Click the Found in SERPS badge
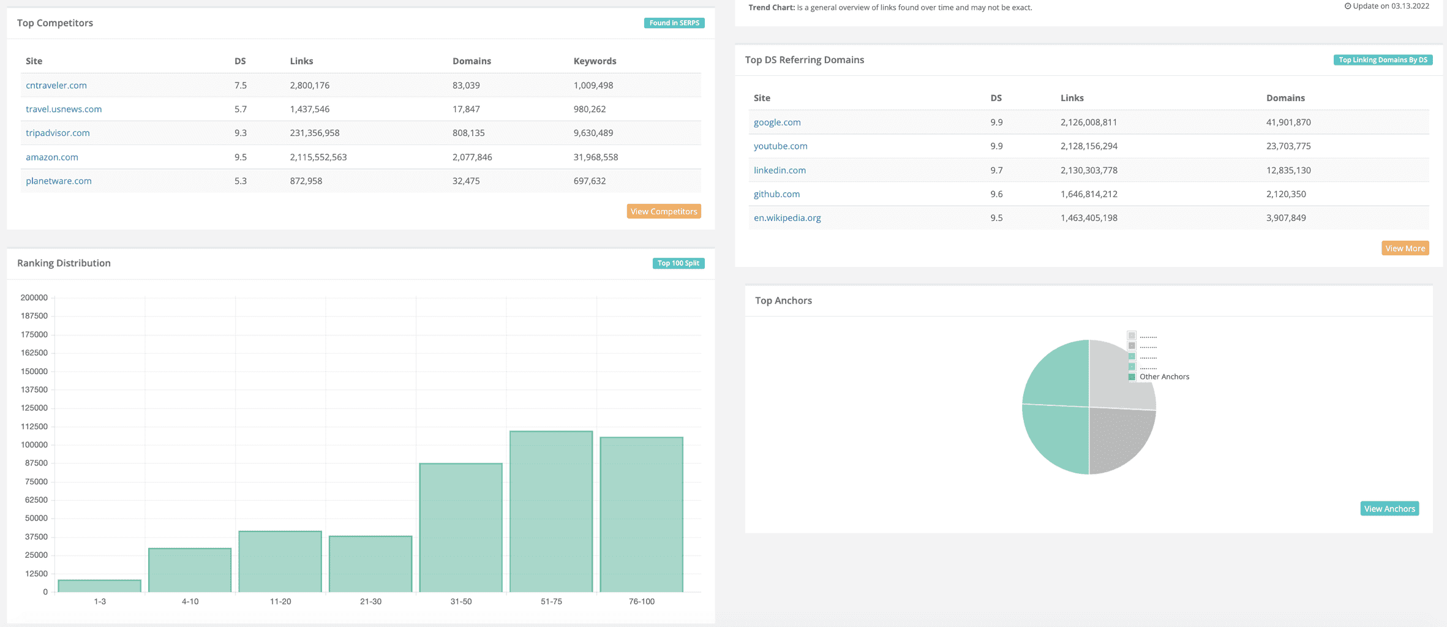Image resolution: width=1447 pixels, height=627 pixels. [674, 23]
